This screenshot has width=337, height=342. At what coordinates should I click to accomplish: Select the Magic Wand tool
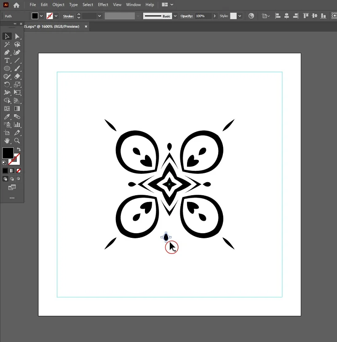click(x=7, y=44)
